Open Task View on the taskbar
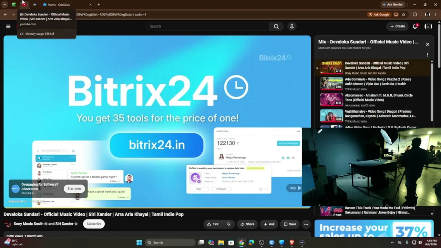Image resolution: width=441 pixels, height=248 pixels. pyautogui.click(x=201, y=242)
